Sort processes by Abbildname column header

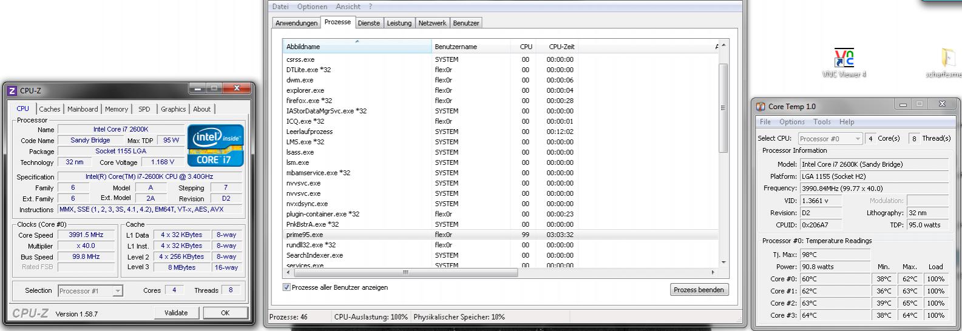357,47
